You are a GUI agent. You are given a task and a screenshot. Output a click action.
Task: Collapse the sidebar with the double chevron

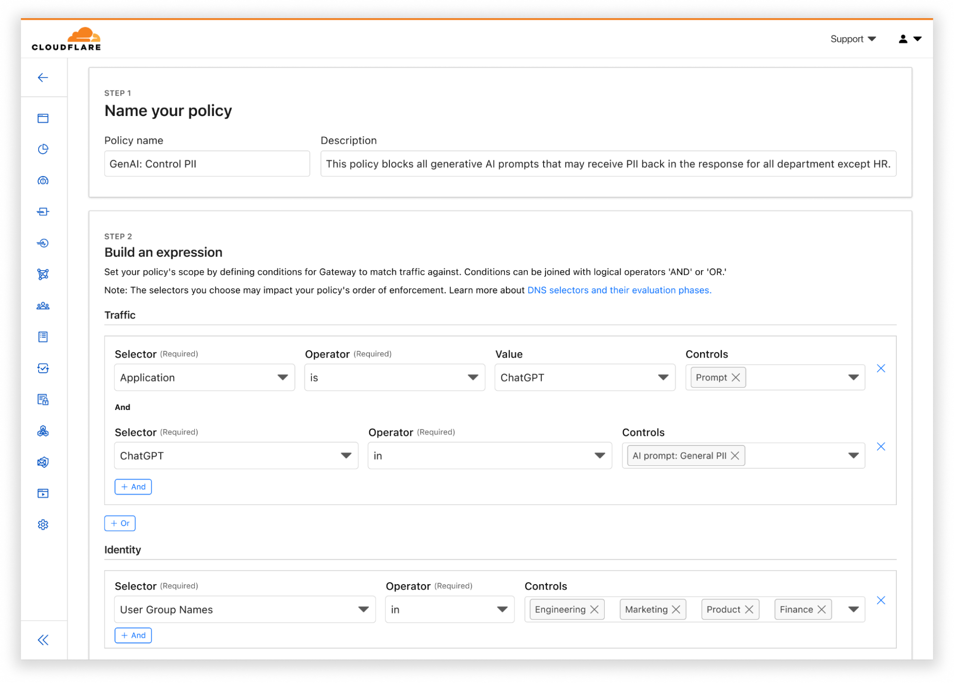[x=43, y=640]
